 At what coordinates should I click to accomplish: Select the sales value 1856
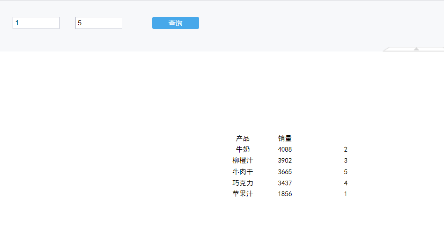coord(285,194)
